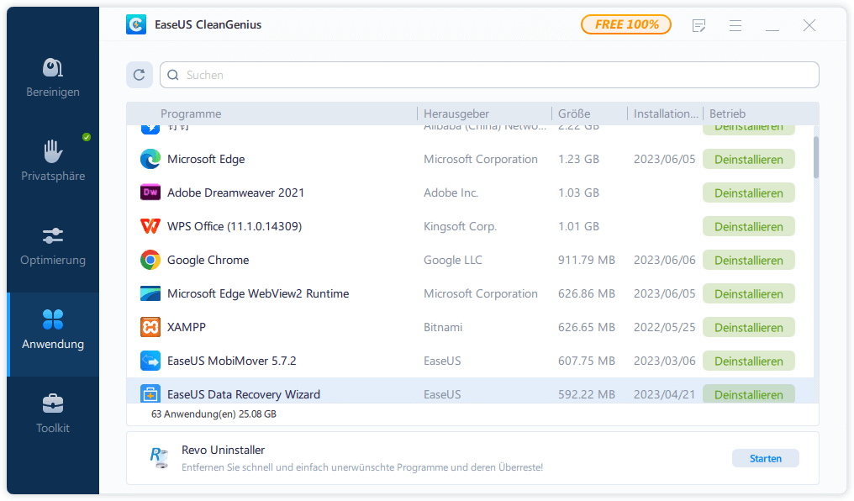The height and width of the screenshot is (501, 854).
Task: Click the Kingsoft Corp. publisher cell
Action: (x=460, y=226)
